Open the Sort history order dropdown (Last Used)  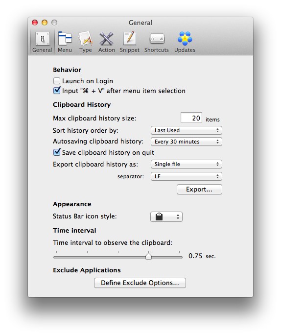click(x=187, y=130)
